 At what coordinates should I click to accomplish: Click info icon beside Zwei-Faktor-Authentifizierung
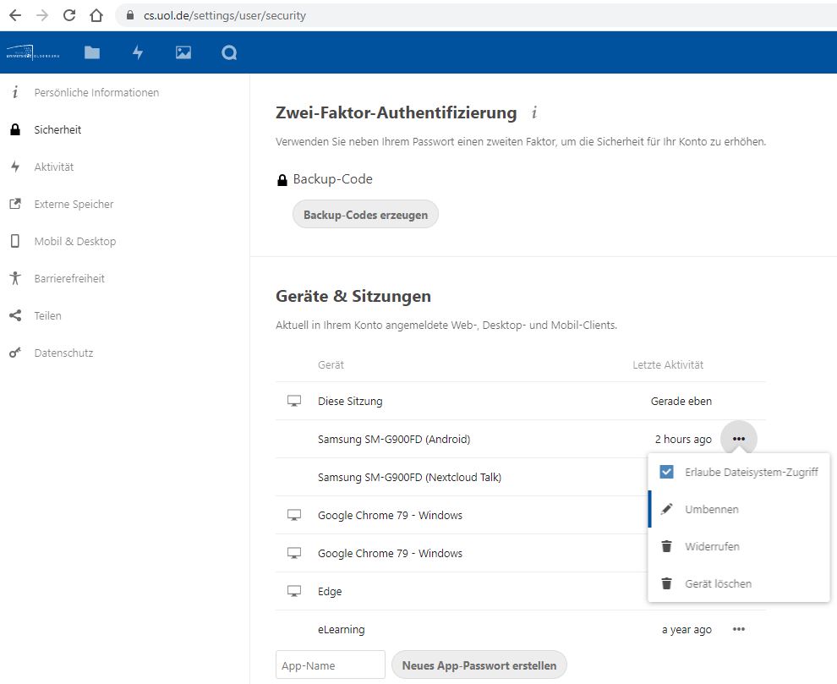(x=533, y=112)
